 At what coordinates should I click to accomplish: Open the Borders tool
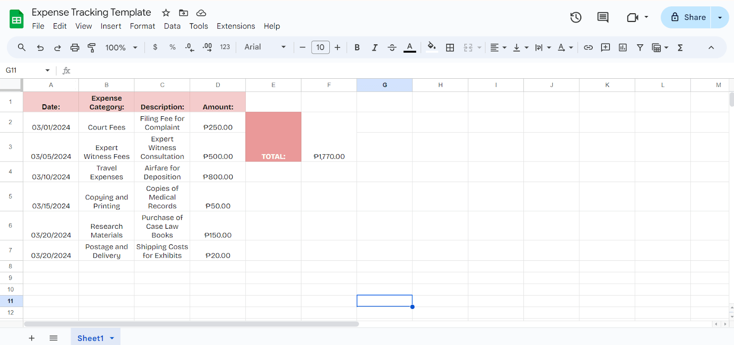click(450, 48)
